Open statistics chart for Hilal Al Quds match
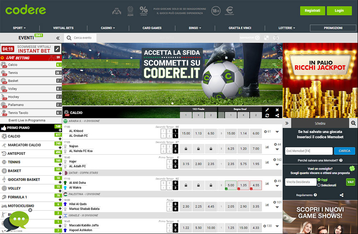The height and width of the screenshot is (234, 358). tap(267, 205)
